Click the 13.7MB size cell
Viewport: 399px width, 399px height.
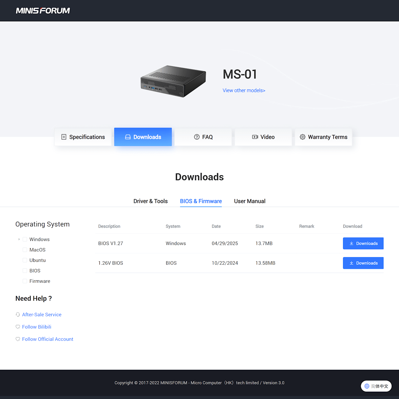click(x=264, y=243)
